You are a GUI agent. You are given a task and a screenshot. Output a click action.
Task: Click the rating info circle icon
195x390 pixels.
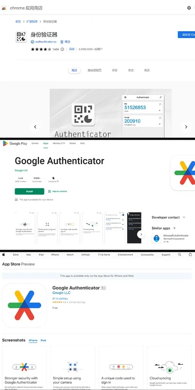point(62,49)
